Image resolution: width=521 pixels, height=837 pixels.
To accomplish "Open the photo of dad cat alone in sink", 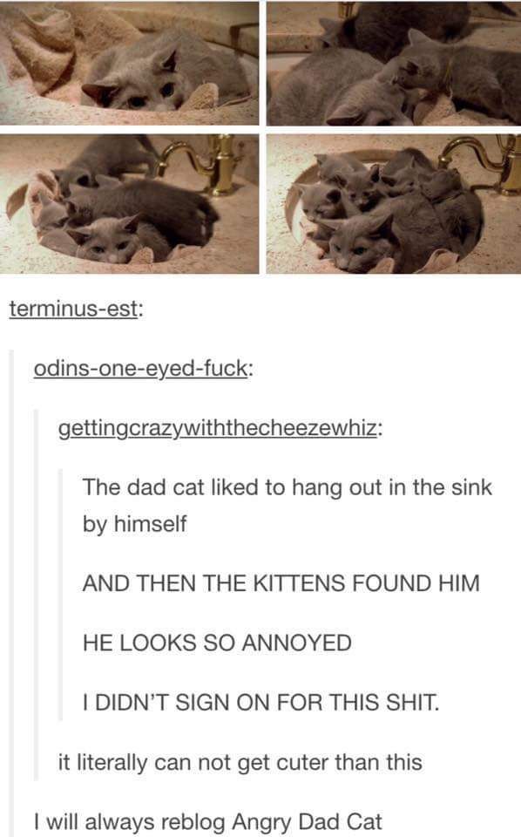I will click(129, 63).
